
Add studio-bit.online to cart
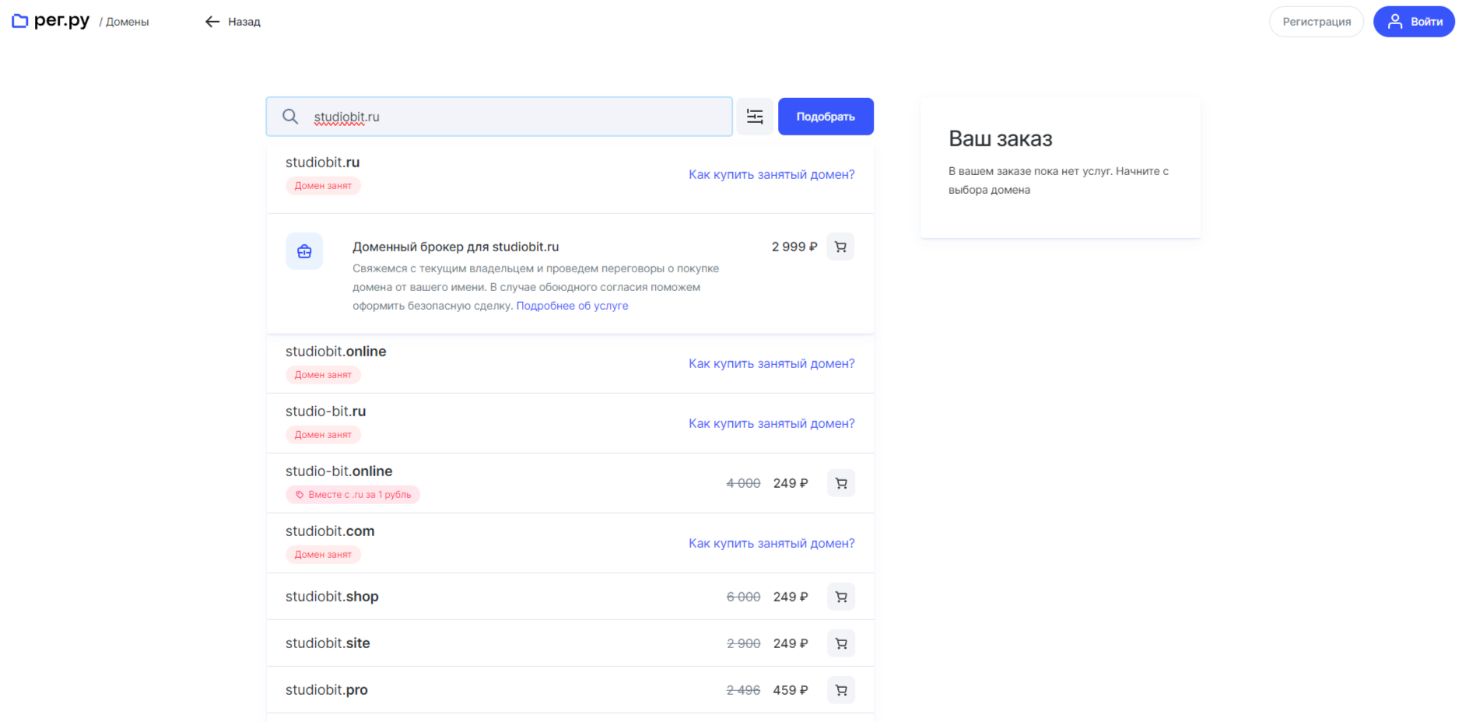(x=841, y=483)
